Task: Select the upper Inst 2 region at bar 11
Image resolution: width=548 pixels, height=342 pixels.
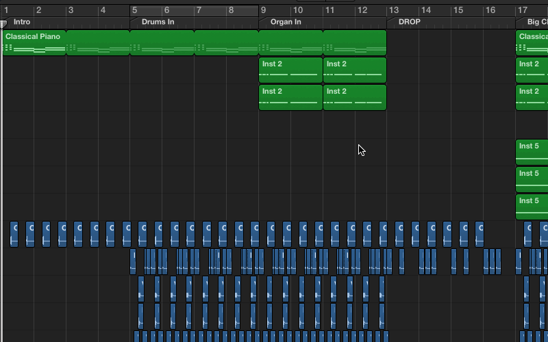Action: pyautogui.click(x=355, y=70)
